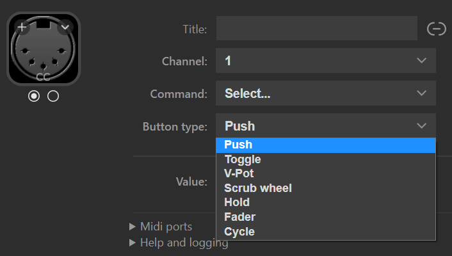This screenshot has width=452, height=256.
Task: Select Scrub wheel option
Action: pyautogui.click(x=258, y=188)
